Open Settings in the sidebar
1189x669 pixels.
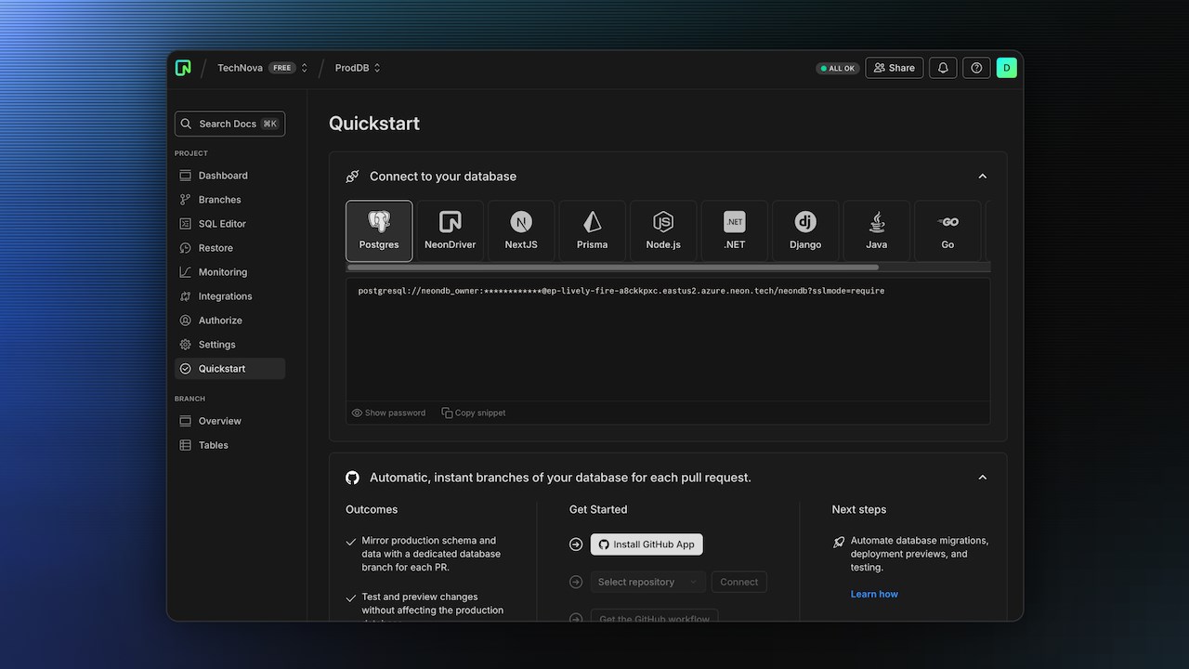[x=229, y=345]
